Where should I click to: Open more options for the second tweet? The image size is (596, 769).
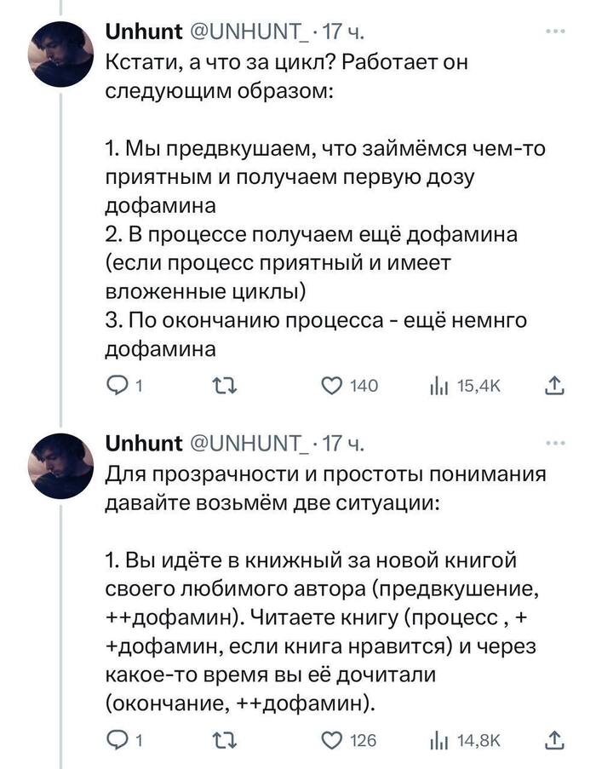coord(557,443)
